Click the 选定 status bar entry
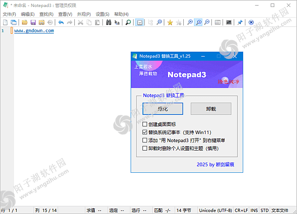 tap(119, 210)
